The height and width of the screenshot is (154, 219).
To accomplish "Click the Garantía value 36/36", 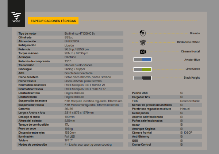I will (x=69, y=109).
